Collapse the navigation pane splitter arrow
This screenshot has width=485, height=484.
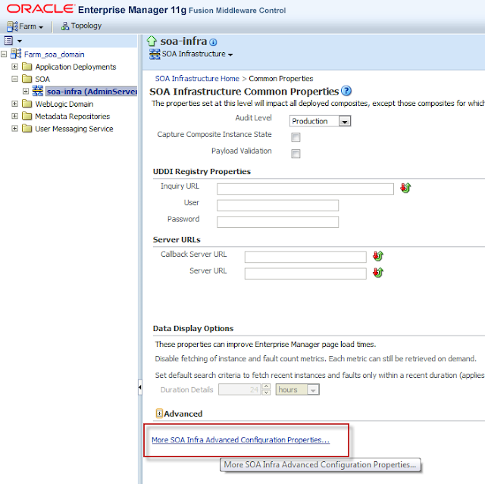coord(140,387)
